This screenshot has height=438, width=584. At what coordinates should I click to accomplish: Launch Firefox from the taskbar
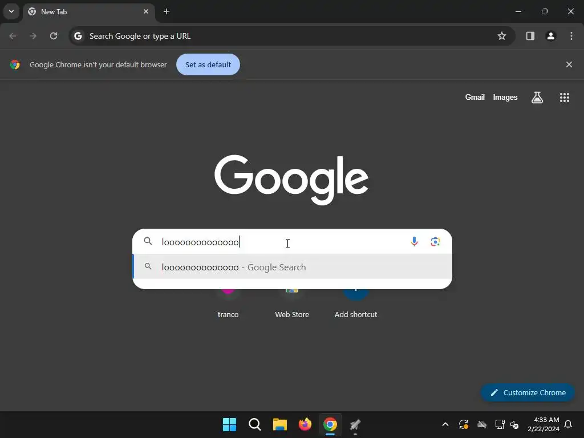(305, 424)
